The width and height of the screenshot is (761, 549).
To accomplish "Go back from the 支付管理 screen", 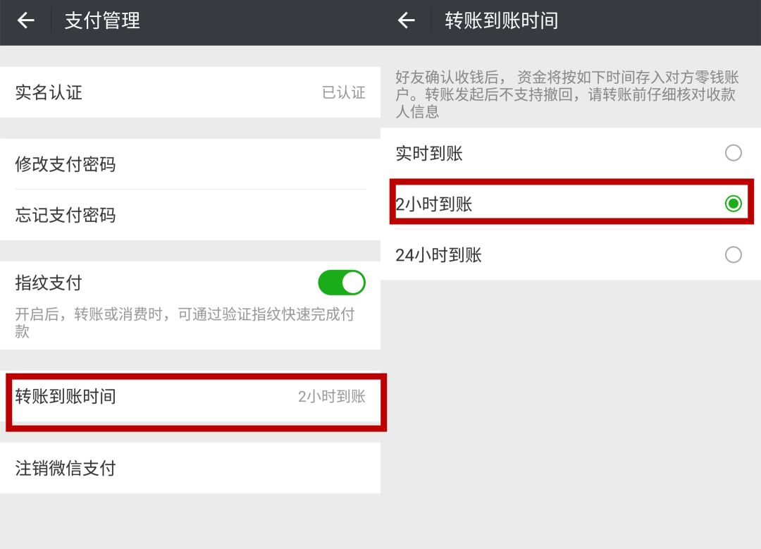I will tap(26, 20).
